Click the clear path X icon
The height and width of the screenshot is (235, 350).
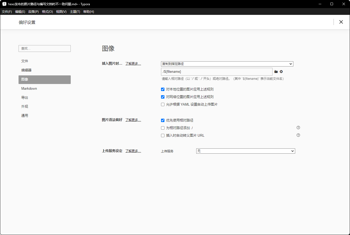click(281, 72)
